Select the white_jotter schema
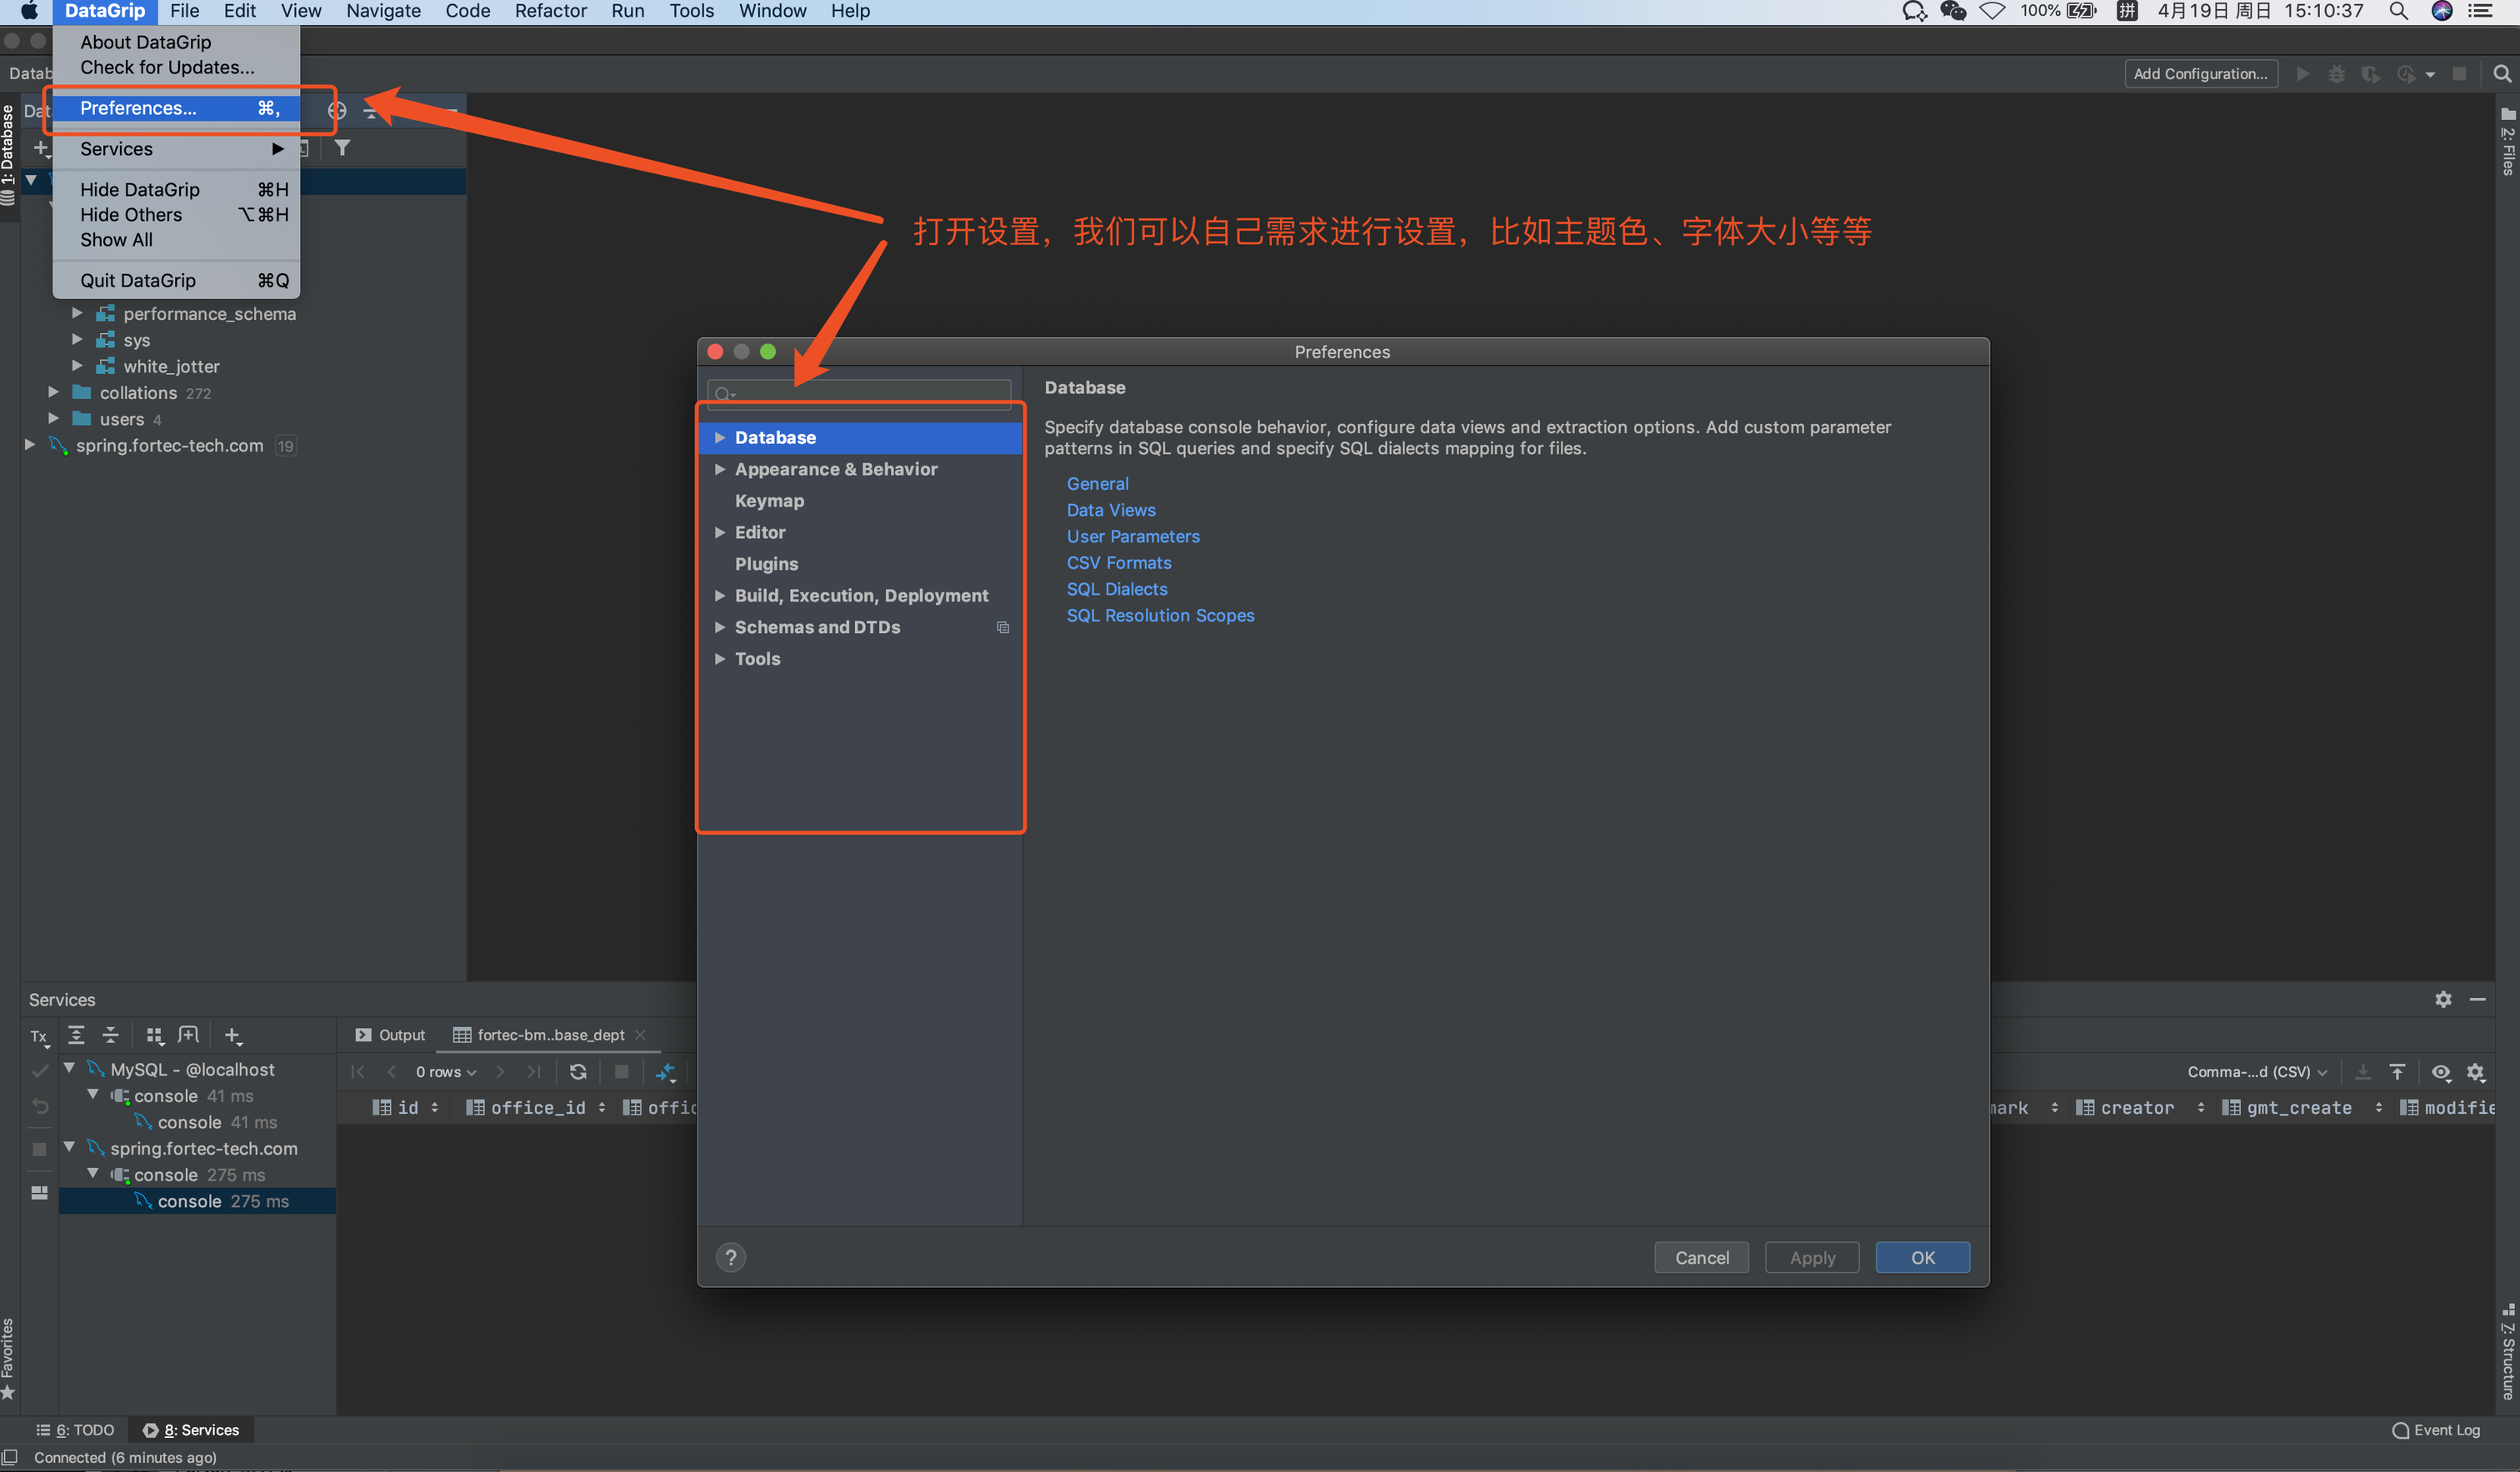This screenshot has height=1472, width=2520. (171, 366)
